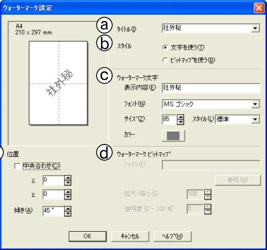
Task: Click the キャンセル button
Action: tap(130, 236)
